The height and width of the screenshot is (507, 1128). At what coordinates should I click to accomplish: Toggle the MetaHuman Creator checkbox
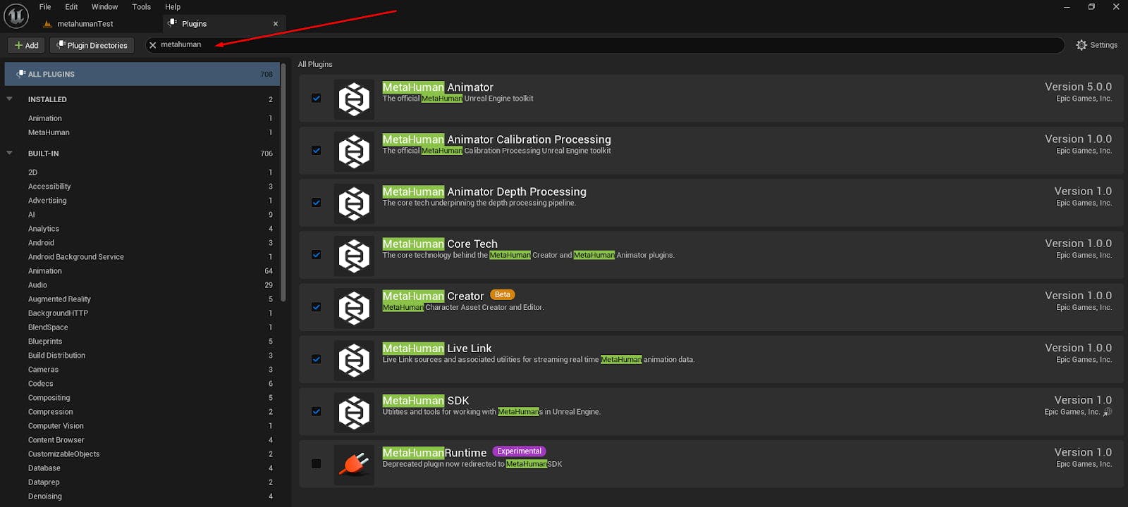(x=316, y=307)
